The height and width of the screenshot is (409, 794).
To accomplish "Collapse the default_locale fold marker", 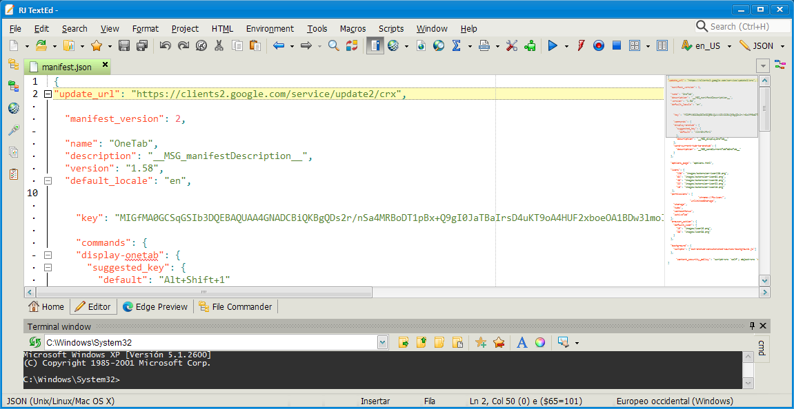I will (48, 180).
